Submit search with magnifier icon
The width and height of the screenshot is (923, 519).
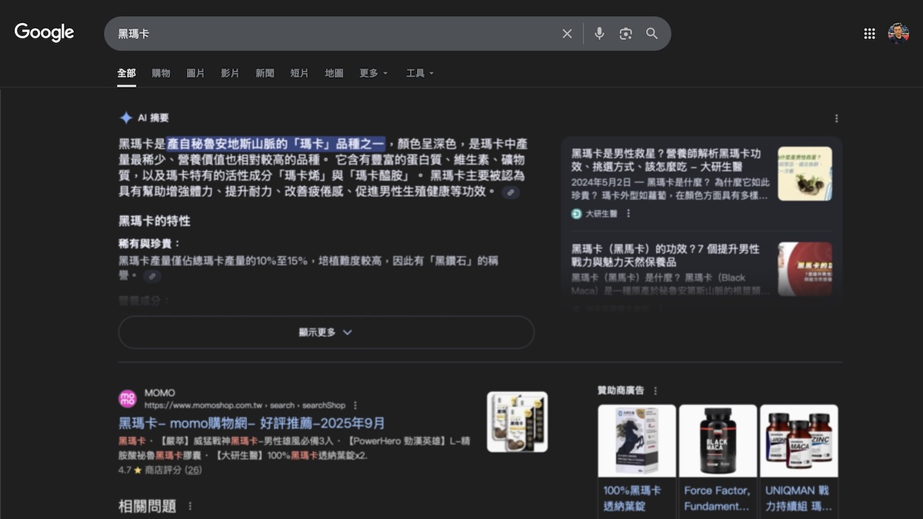pos(651,34)
